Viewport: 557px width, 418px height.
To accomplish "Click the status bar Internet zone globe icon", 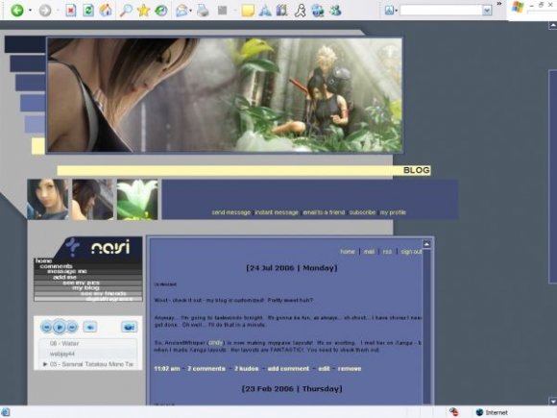I will [x=479, y=412].
